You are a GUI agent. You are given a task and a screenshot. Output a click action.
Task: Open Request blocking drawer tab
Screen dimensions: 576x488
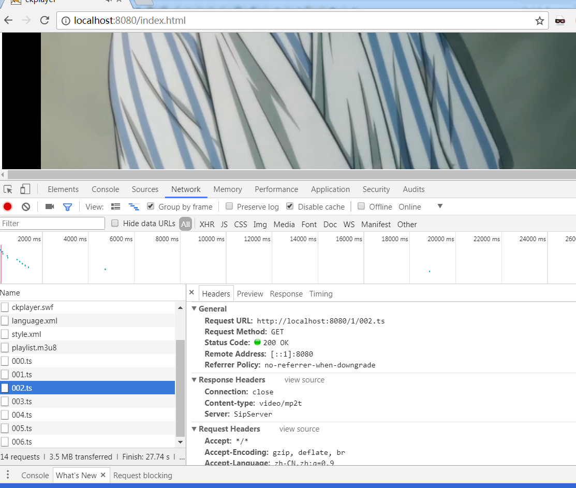[x=142, y=475]
